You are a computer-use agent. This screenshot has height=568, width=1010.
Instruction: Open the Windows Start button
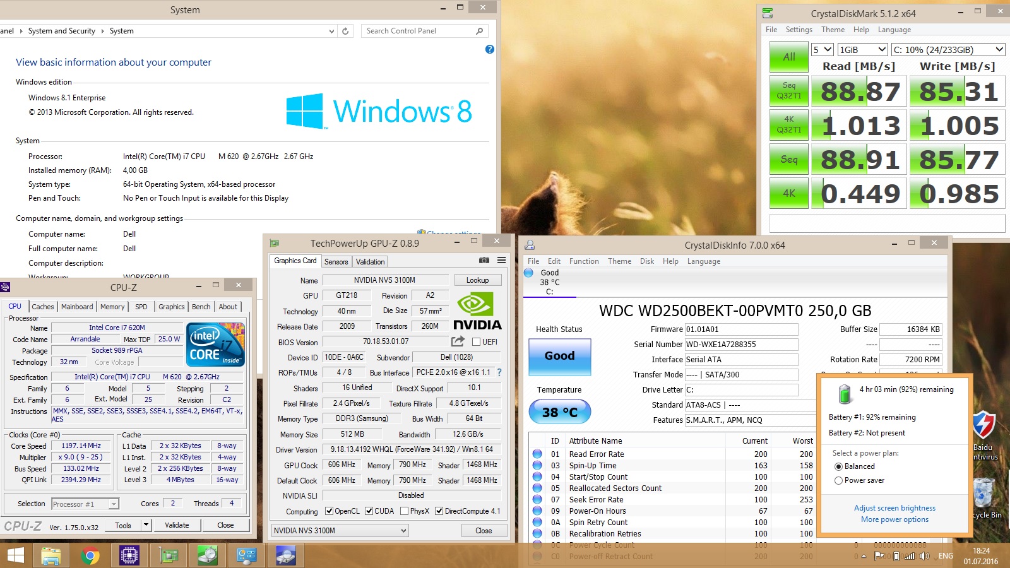(x=15, y=555)
